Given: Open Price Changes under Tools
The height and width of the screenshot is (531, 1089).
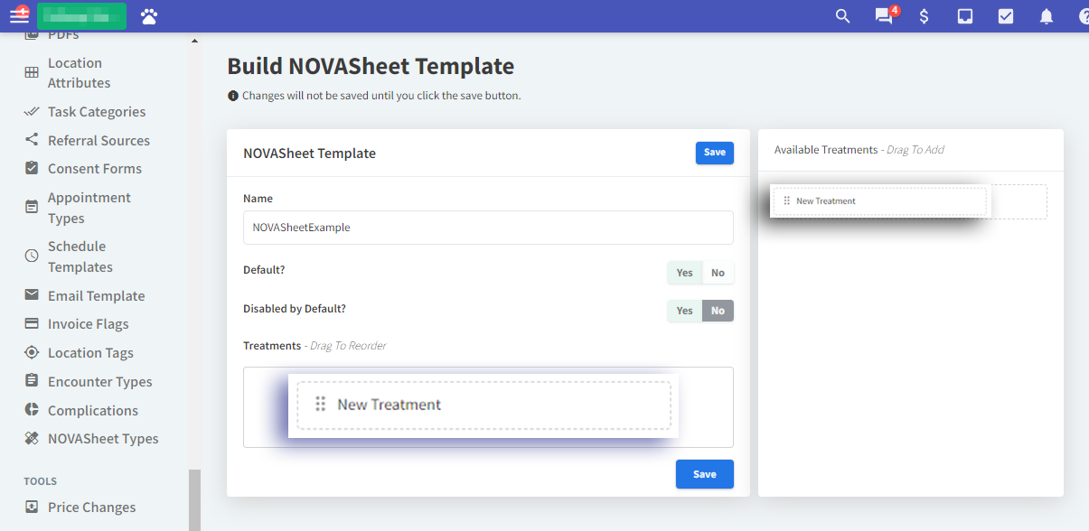Looking at the screenshot, I should click(x=91, y=508).
